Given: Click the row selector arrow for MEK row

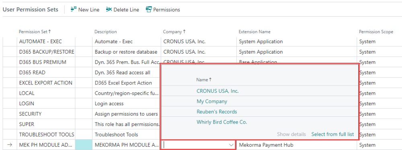Looking at the screenshot, I should [x=10, y=145].
